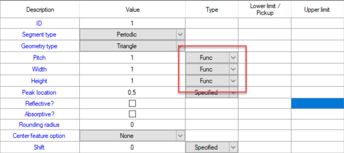This screenshot has height=153, width=344.
Task: Click the Rounding radius value field
Action: (x=132, y=125)
